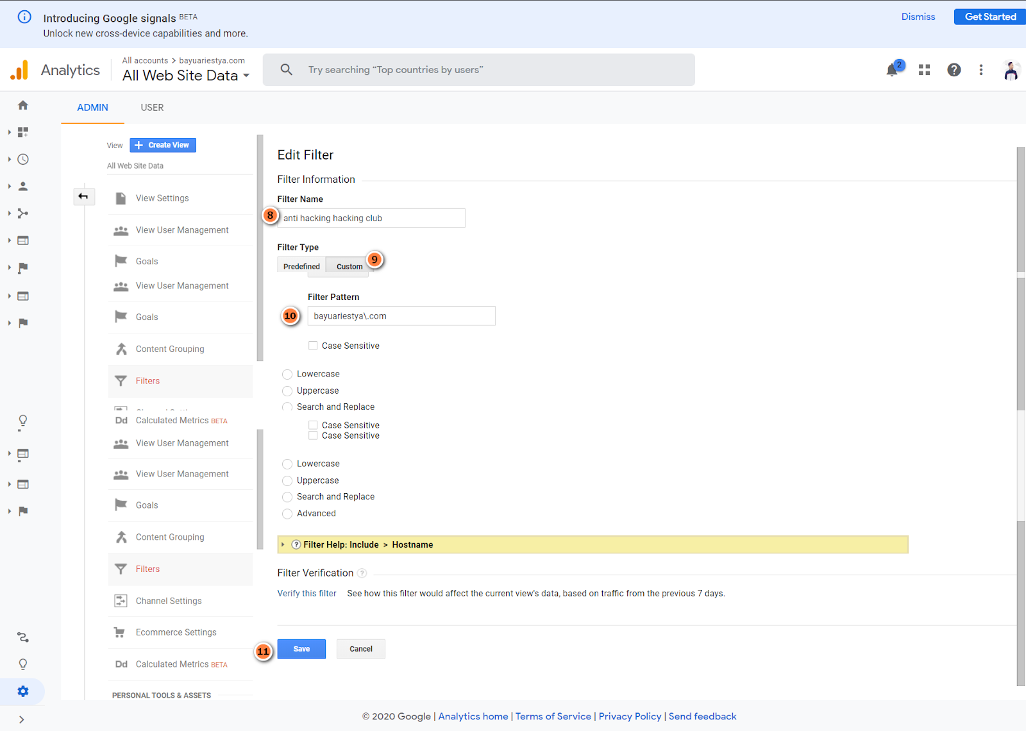The width and height of the screenshot is (1026, 731).
Task: Open the Admin gear icon
Action: [23, 691]
